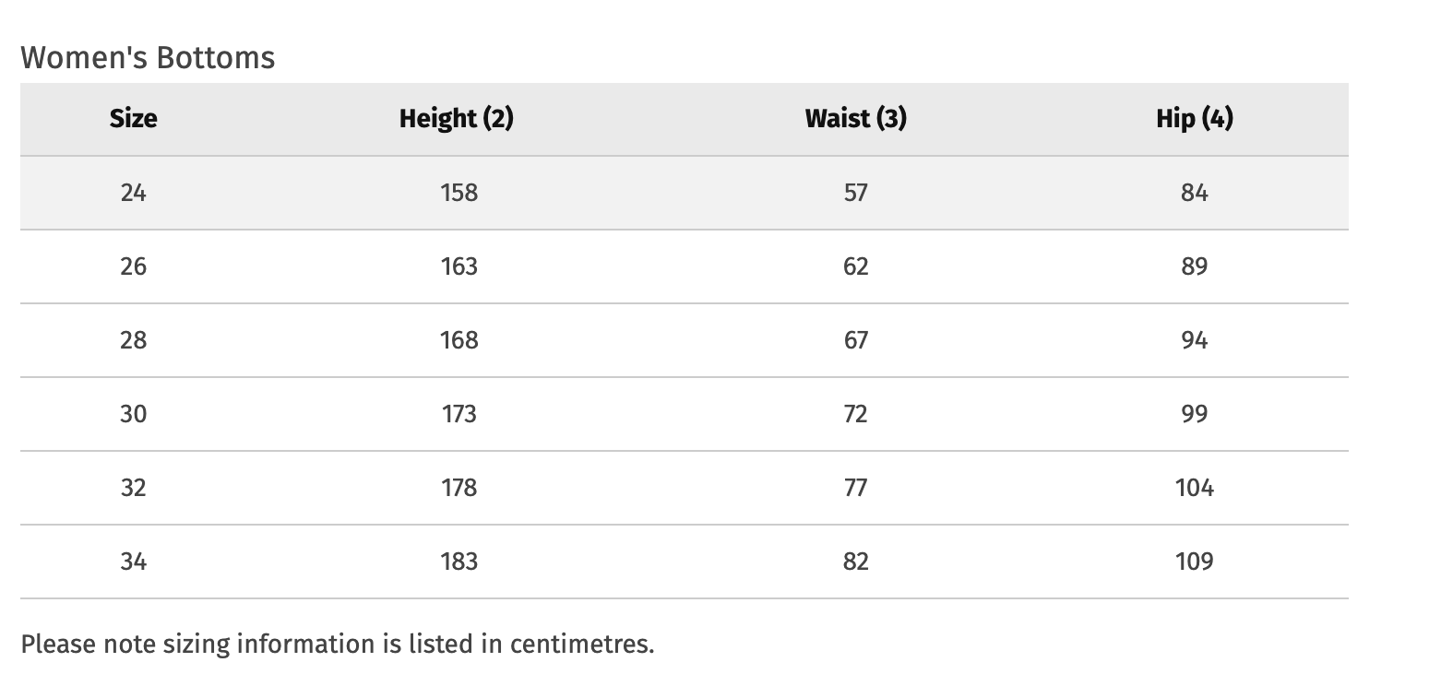Click waist value 77
The width and height of the screenshot is (1441, 686).
[x=855, y=488]
